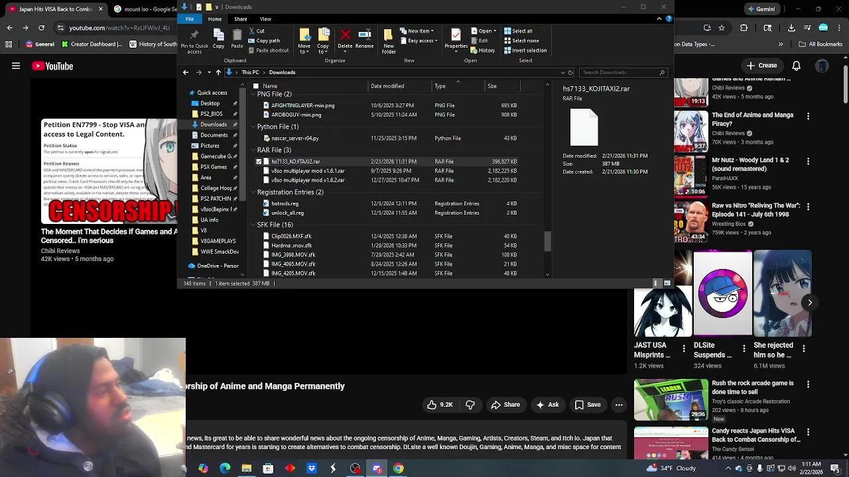This screenshot has height=477, width=849.
Task: Toggle checkbox for hs7133_KOJITAXI2.rar
Action: 259,162
